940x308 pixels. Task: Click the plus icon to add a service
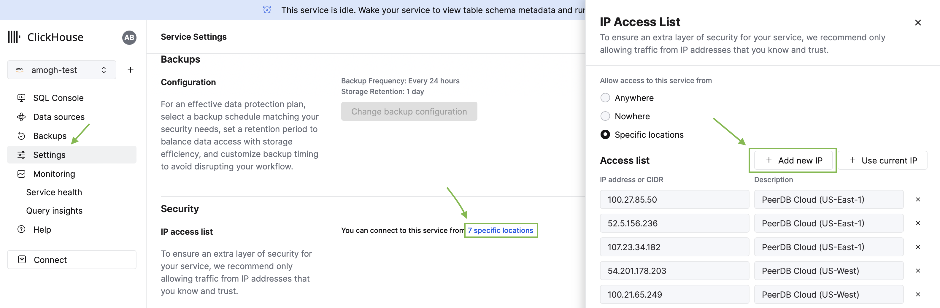[131, 70]
